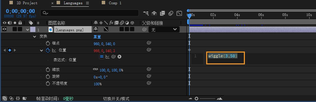
Task: Enable motion blur for the composition icon
Action: click(x=171, y=13)
